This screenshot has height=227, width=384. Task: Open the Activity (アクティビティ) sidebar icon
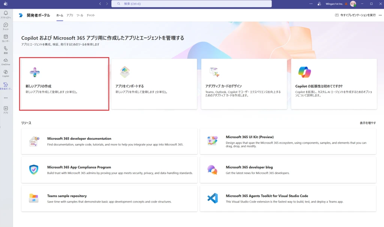[6, 14]
